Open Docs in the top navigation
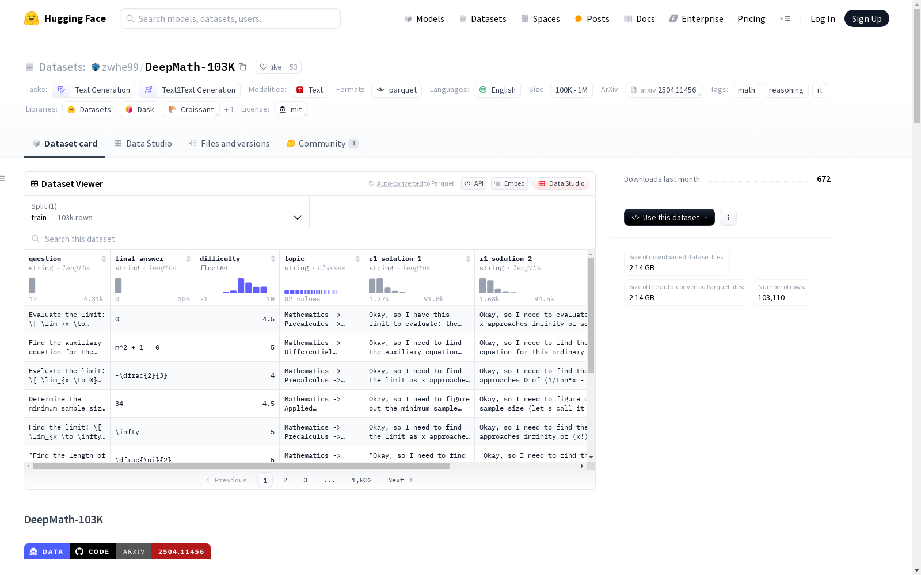The width and height of the screenshot is (921, 575). pos(640,18)
